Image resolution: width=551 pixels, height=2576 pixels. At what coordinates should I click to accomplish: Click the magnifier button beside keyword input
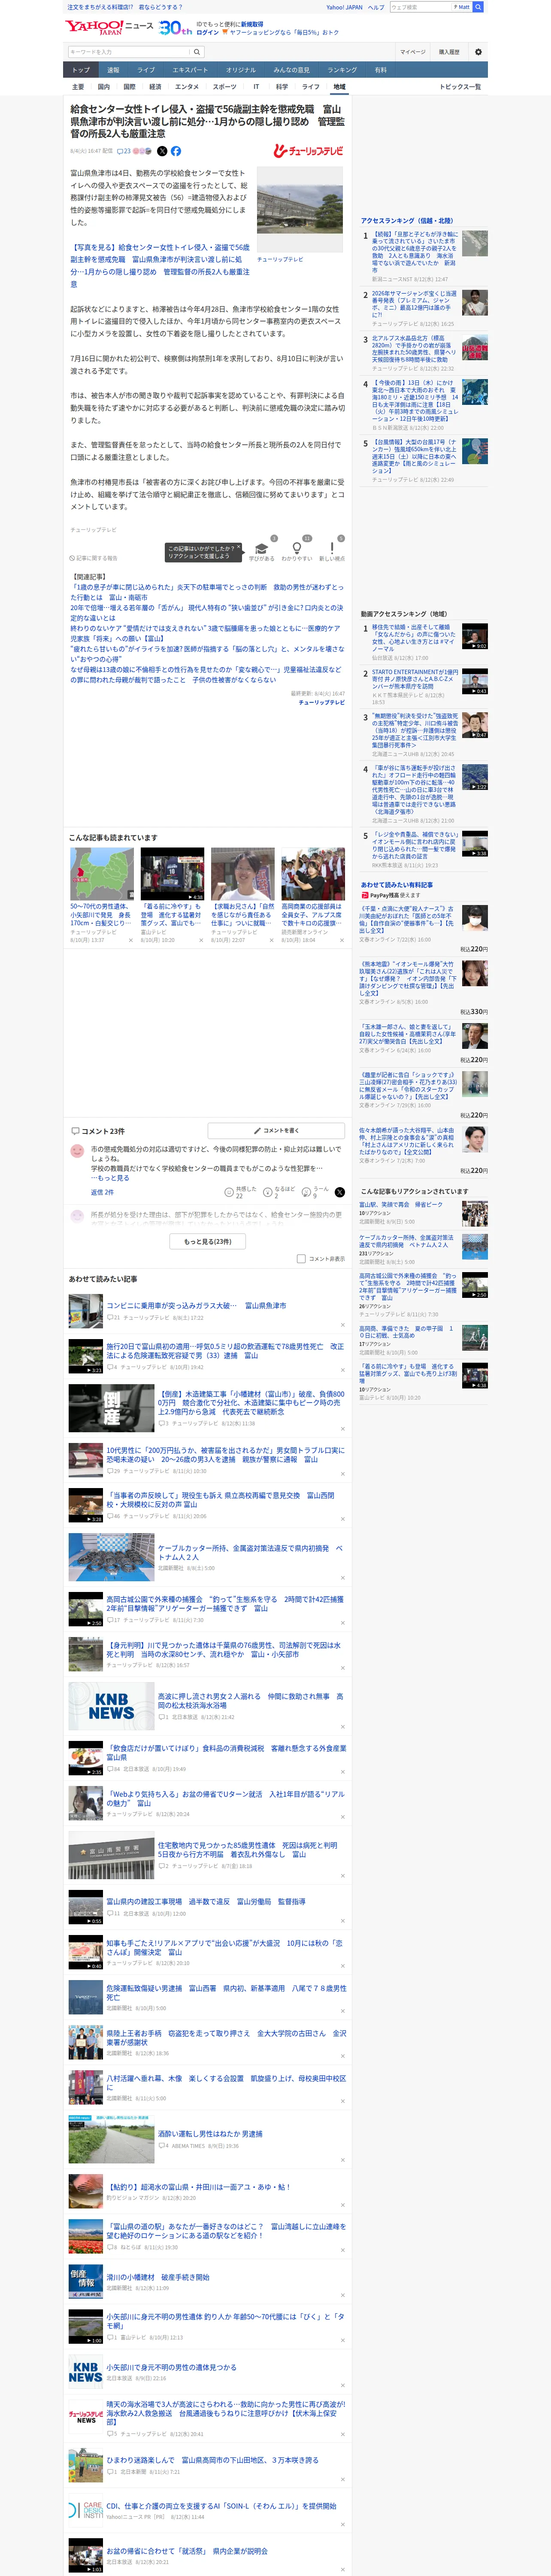pos(197,52)
